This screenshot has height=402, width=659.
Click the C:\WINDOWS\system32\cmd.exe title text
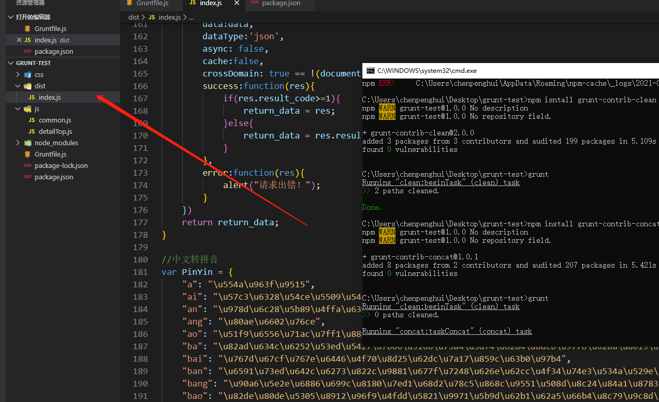427,70
